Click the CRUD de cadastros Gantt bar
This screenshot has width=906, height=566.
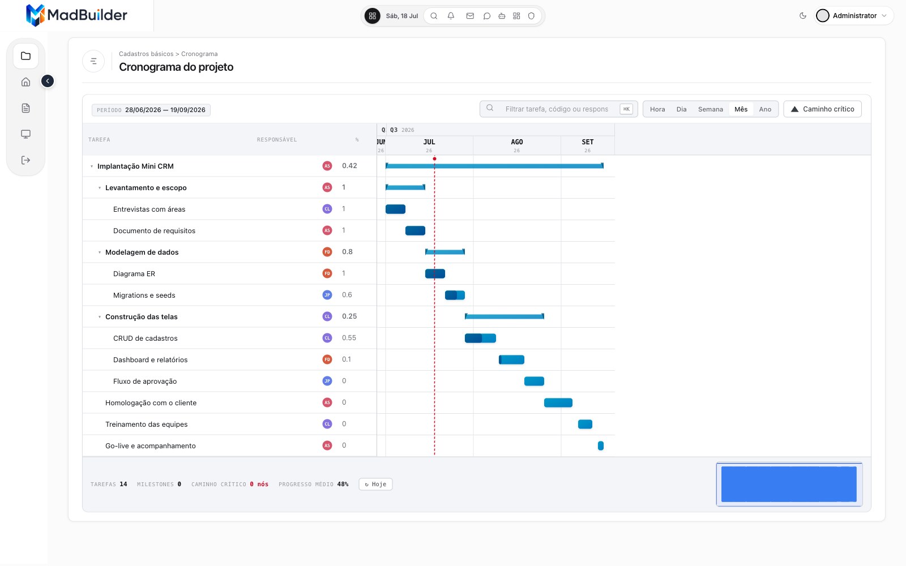click(480, 338)
